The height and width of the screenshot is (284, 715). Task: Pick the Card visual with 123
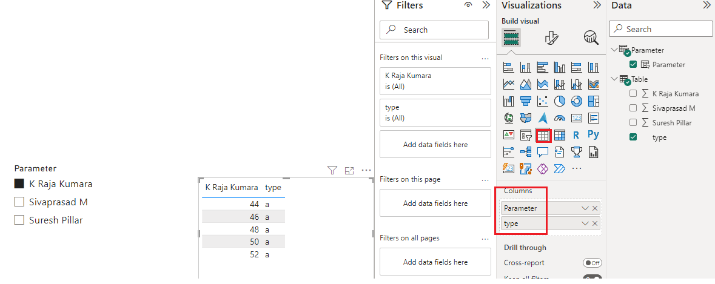click(x=576, y=118)
